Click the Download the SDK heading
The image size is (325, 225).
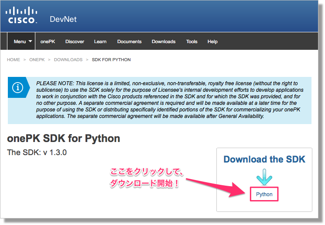264,159
